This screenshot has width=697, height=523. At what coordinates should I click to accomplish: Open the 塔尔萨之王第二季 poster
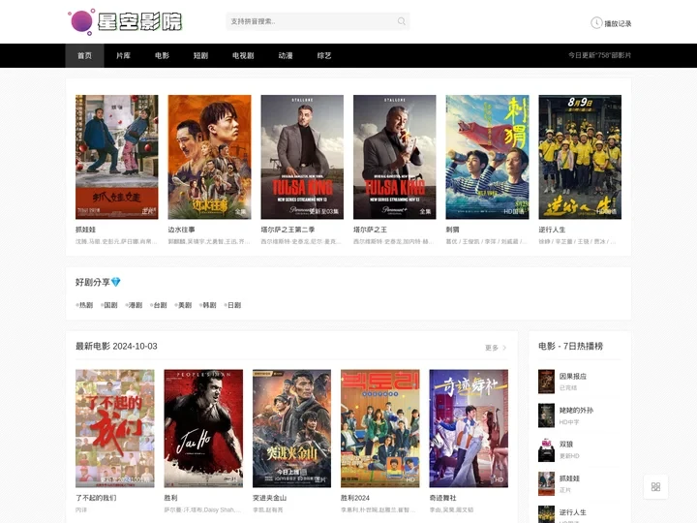click(x=302, y=157)
